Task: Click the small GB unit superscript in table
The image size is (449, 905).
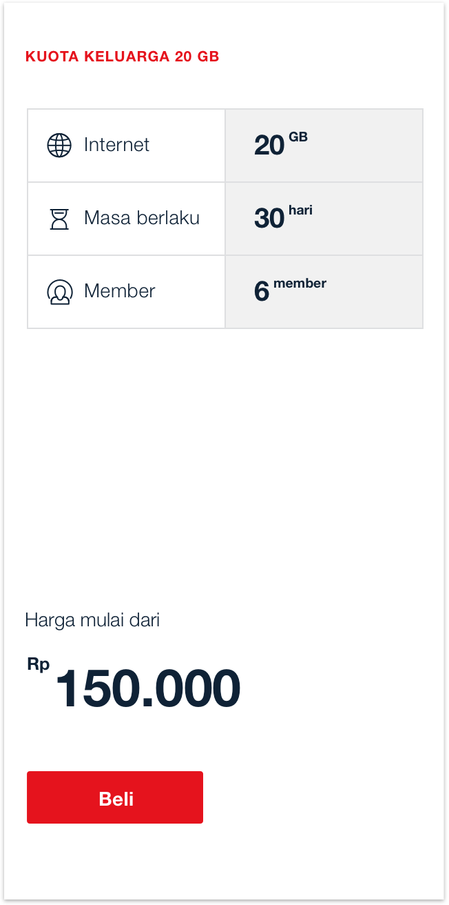Action: coord(298,137)
